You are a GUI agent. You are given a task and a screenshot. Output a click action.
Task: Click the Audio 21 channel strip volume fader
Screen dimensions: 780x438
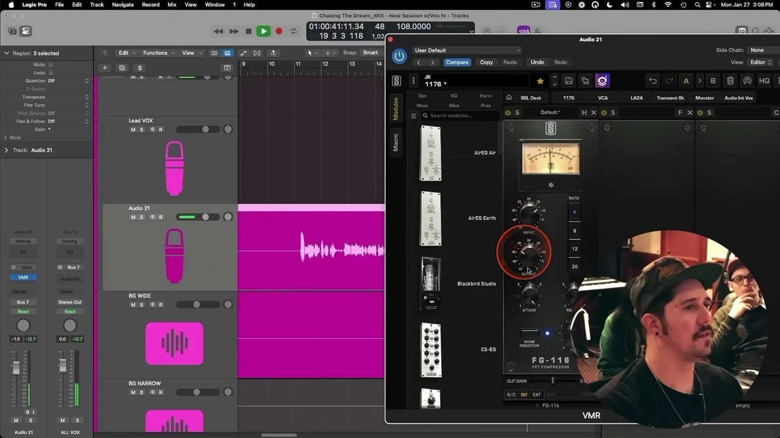point(16,367)
